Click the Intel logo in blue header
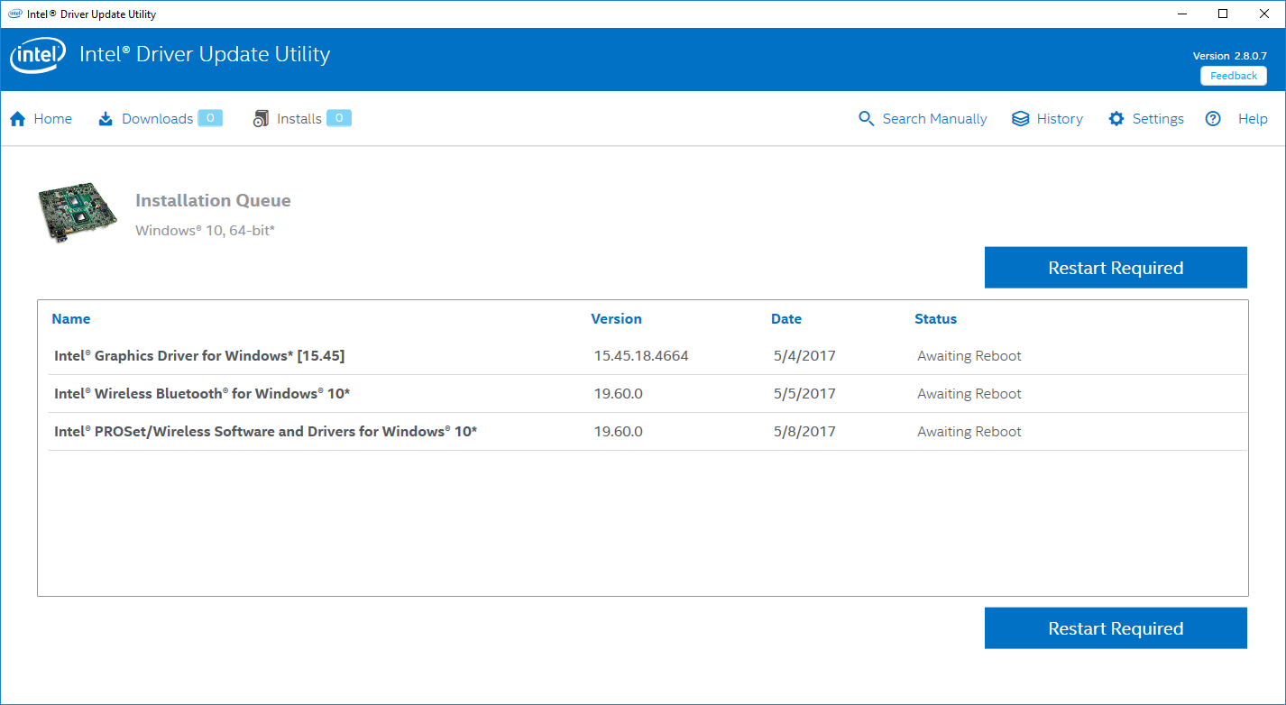 click(38, 56)
